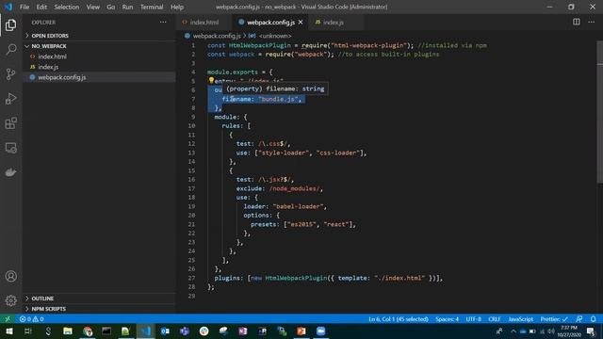
Task: Click the "babel-loader" string on line 19
Action: click(298, 206)
